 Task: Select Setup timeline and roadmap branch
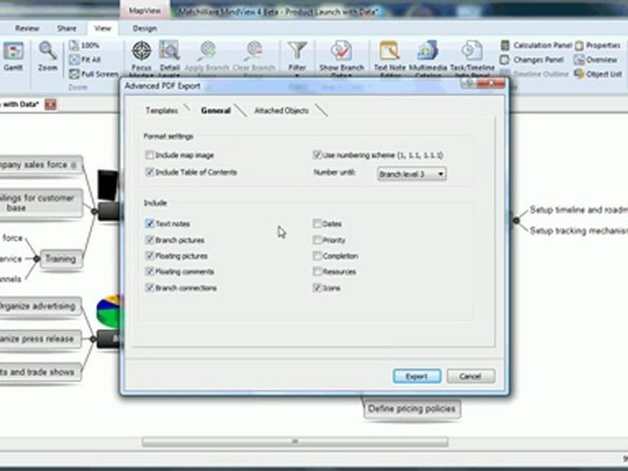[x=578, y=210]
